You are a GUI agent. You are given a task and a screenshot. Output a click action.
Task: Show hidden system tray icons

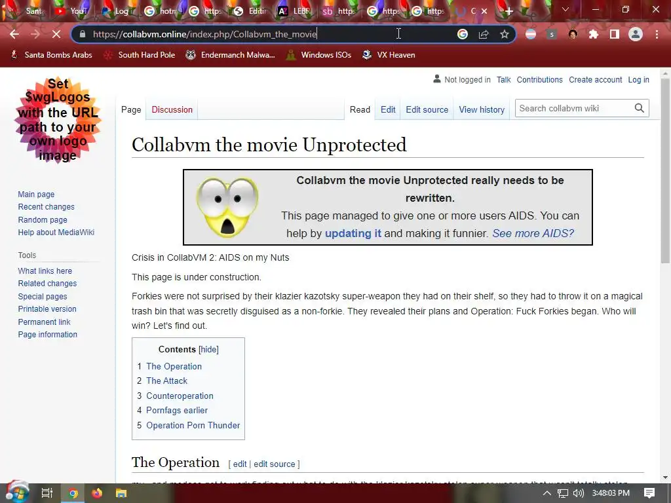click(547, 493)
